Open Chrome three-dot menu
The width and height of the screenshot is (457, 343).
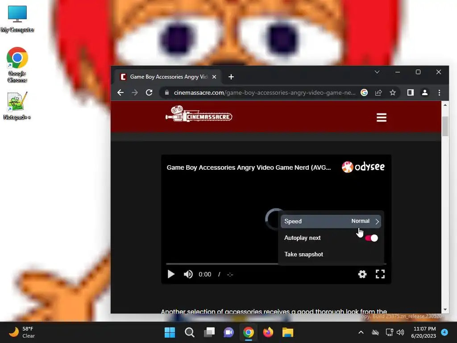coord(439,93)
